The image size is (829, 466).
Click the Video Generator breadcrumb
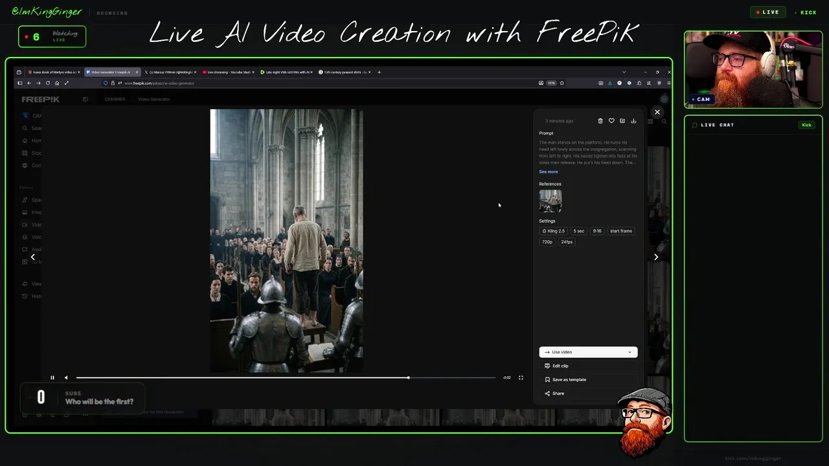tap(153, 99)
